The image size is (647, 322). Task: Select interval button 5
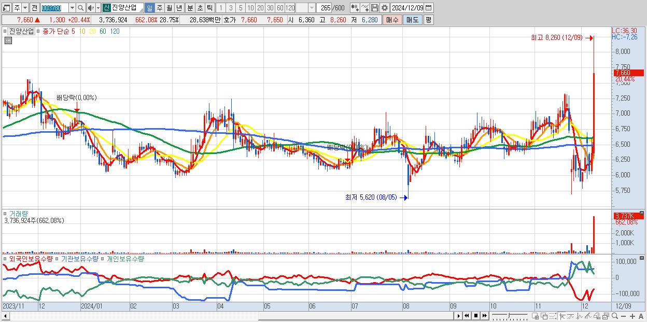click(x=241, y=8)
